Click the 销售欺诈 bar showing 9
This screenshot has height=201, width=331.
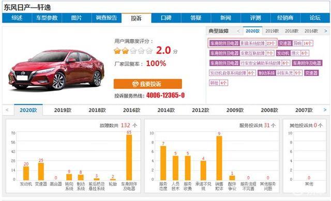[219, 158]
